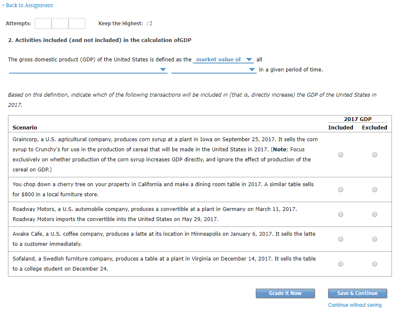Expand the first blank dropdown on second line
410x316 pixels.
88,70
